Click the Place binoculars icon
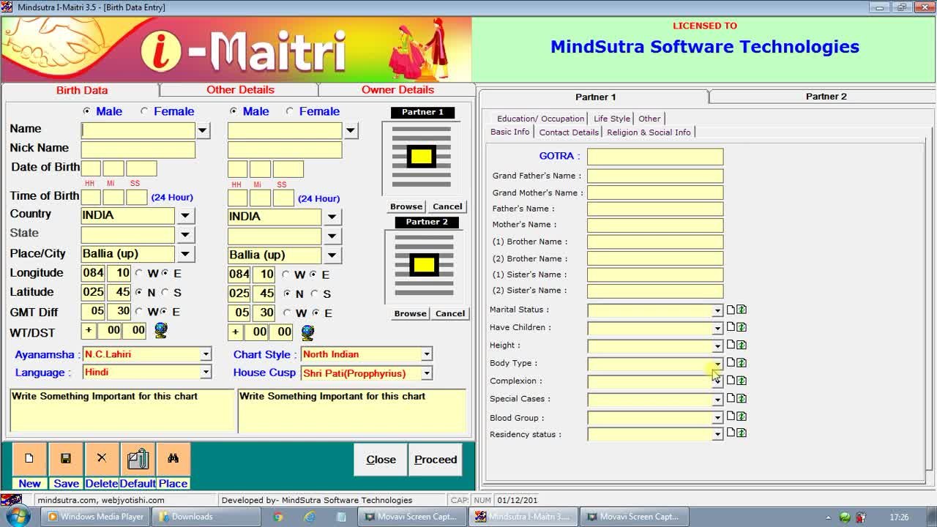The height and width of the screenshot is (527, 937). click(173, 459)
